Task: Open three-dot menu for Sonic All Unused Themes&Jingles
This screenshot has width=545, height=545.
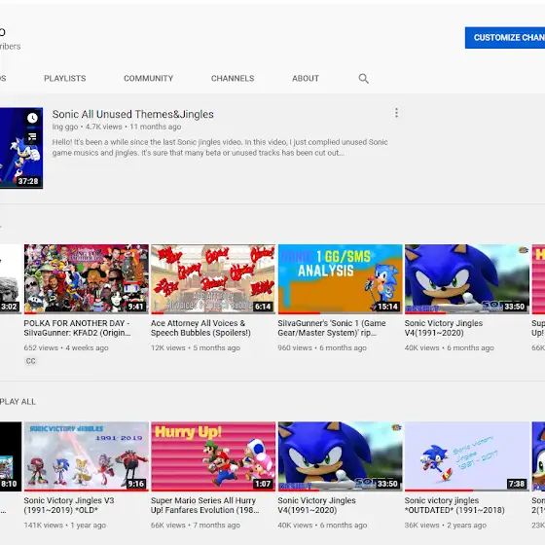Action: tap(396, 113)
